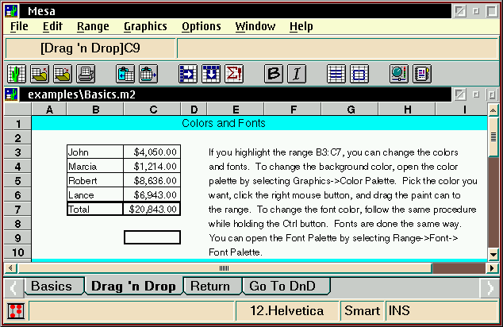Screen dimensions: 503x327
Task: Click the fill down arrow icon
Action: click(211, 75)
